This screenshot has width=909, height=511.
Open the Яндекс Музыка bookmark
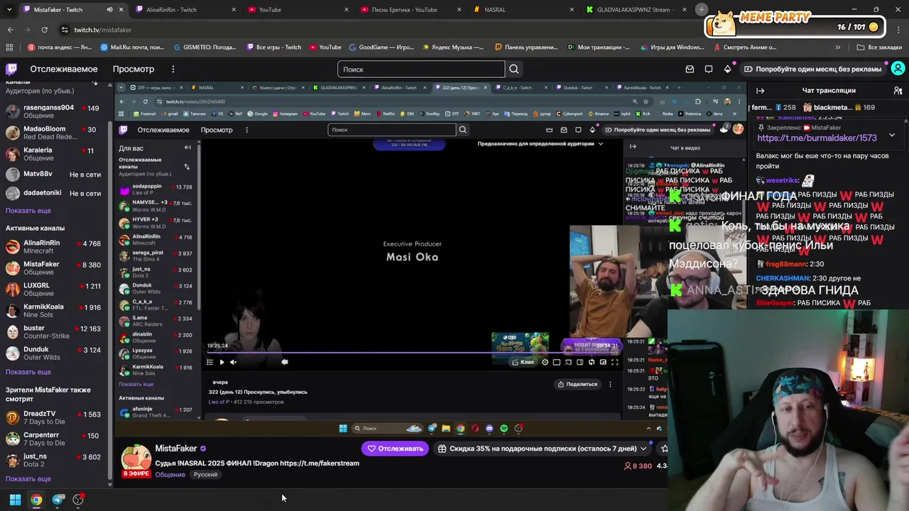pos(453,48)
